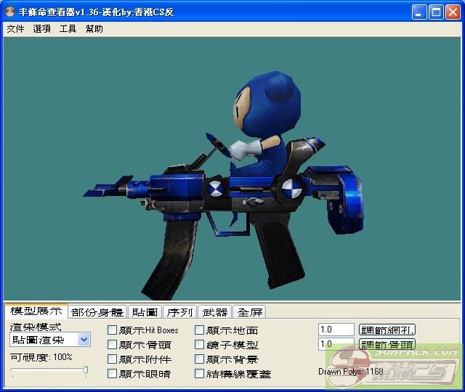465x392 pixels.
Task: Open the 選項 menu
Action: click(42, 29)
